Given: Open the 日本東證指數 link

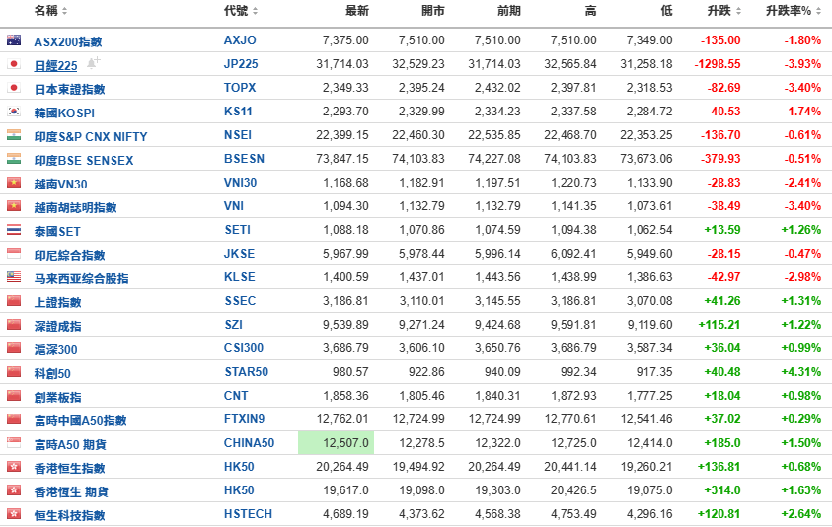Looking at the screenshot, I should (69, 89).
